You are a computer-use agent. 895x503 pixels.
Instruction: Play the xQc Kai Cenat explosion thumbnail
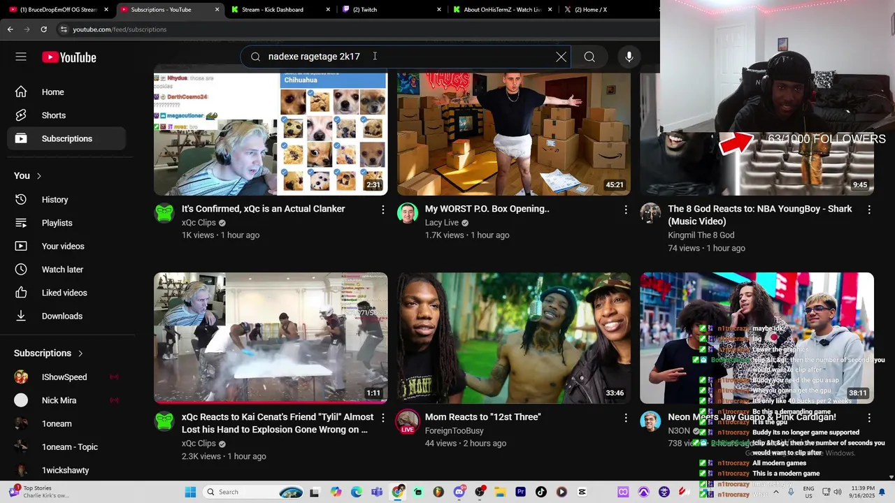coord(271,338)
